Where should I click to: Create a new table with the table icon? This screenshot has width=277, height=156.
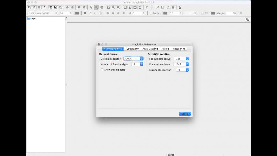[51, 7]
